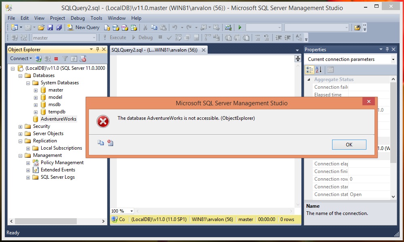Click the Object Explorer scroll right arrow
The width and height of the screenshot is (404, 242).
(103, 221)
